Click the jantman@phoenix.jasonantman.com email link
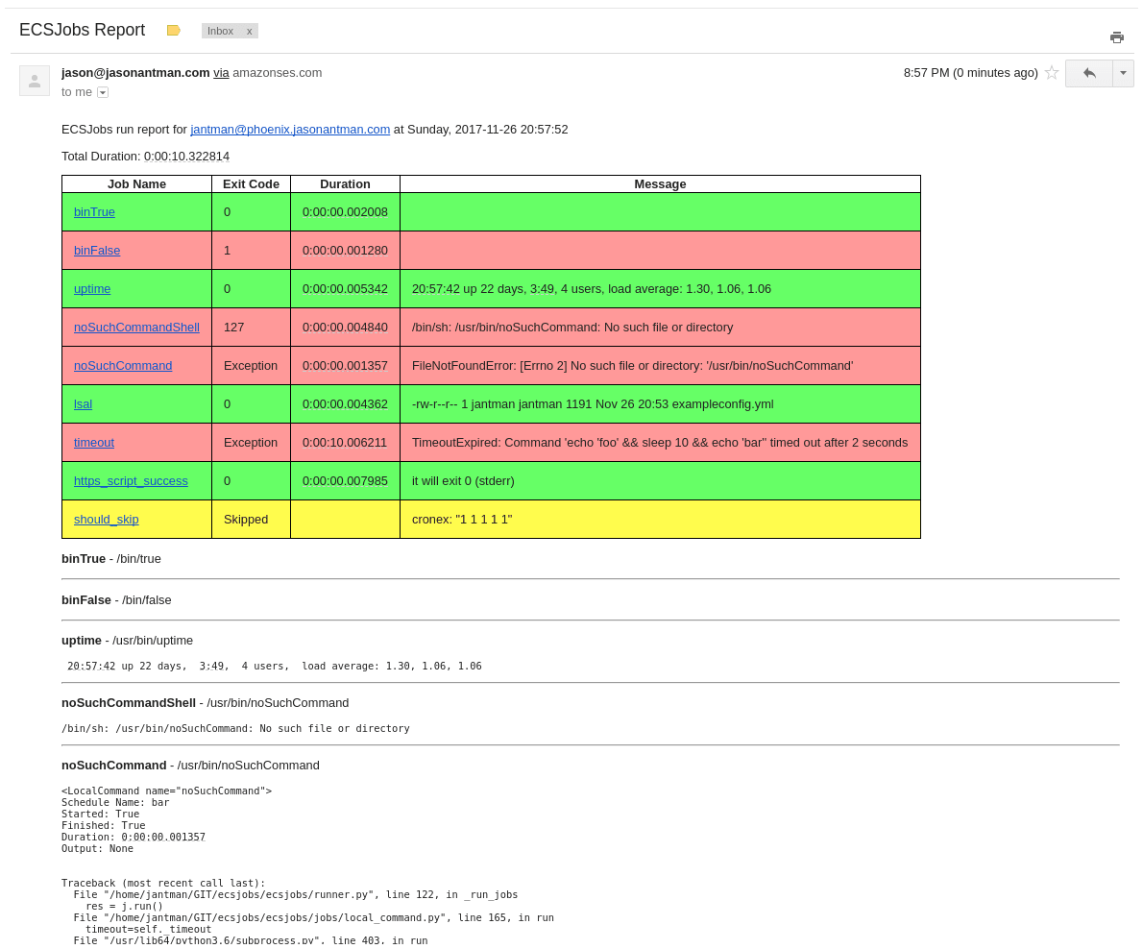The width and height of the screenshot is (1143, 949). coord(290,128)
